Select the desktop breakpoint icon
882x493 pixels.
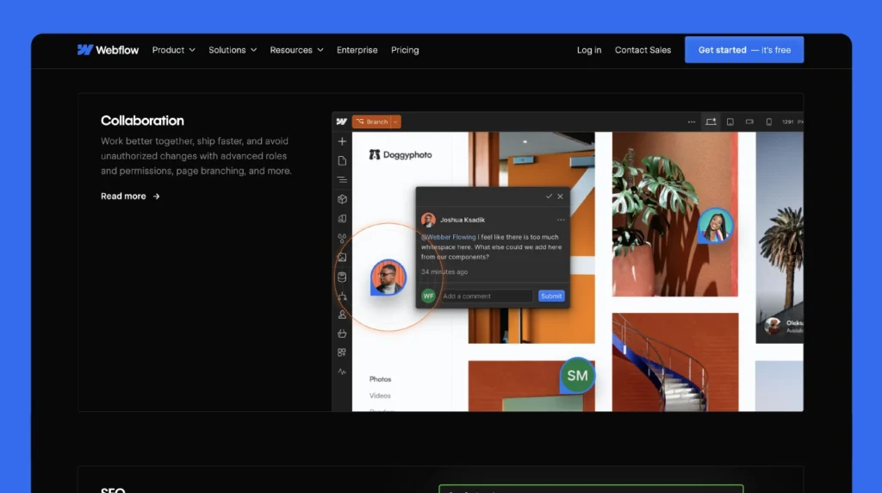(711, 122)
